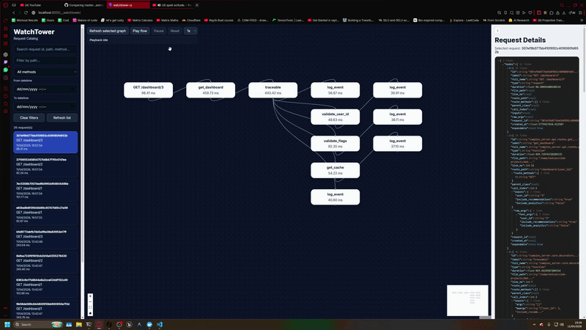This screenshot has width=586, height=330.
Task: Open the extensions cube icon
Action: [x=552, y=12]
